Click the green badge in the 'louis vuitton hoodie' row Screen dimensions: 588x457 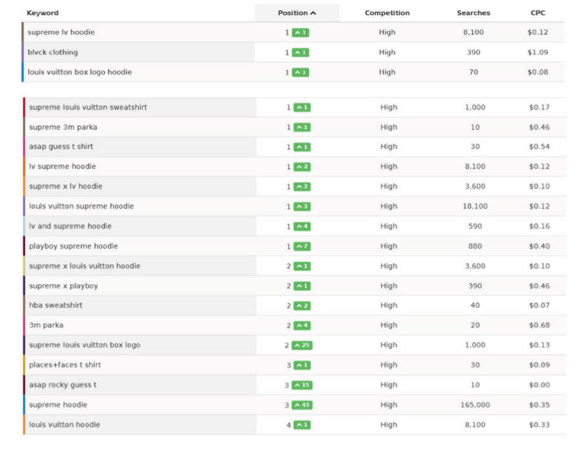tap(302, 425)
